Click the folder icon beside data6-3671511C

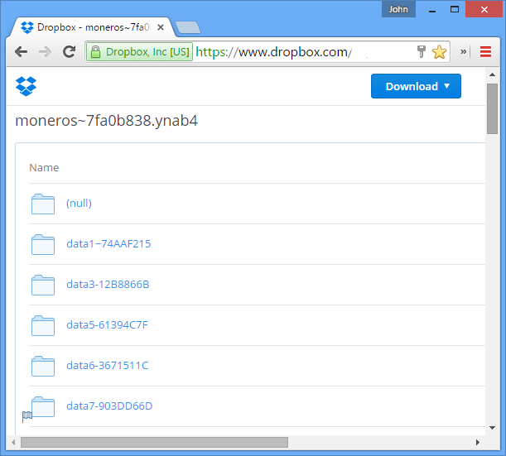coord(43,366)
